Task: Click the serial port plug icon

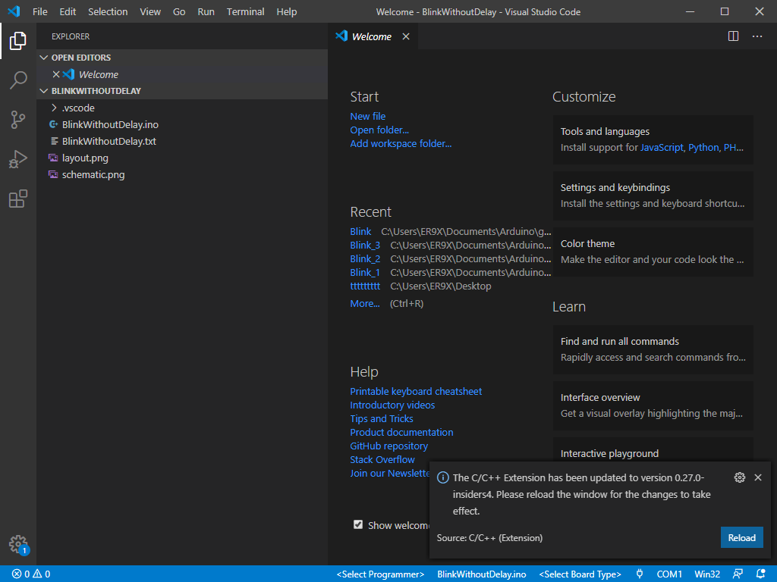Action: 640,574
